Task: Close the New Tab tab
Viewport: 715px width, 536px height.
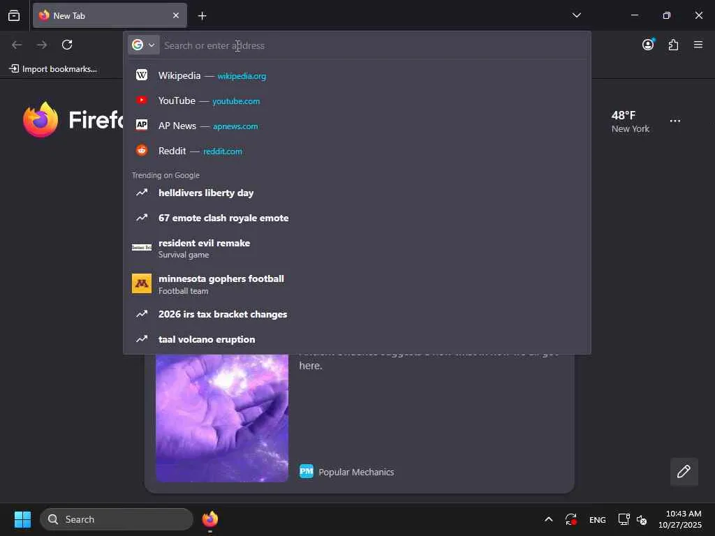Action: coord(175,15)
